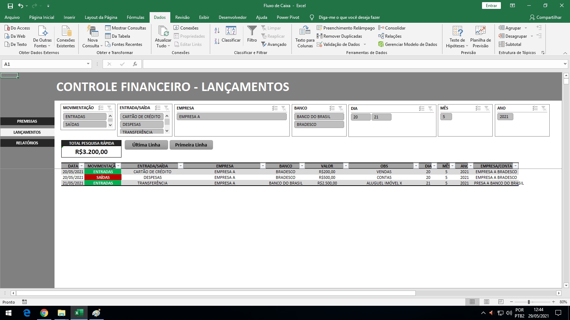The height and width of the screenshot is (320, 570).
Task: Click the Undo arrow icon
Action: point(21,6)
